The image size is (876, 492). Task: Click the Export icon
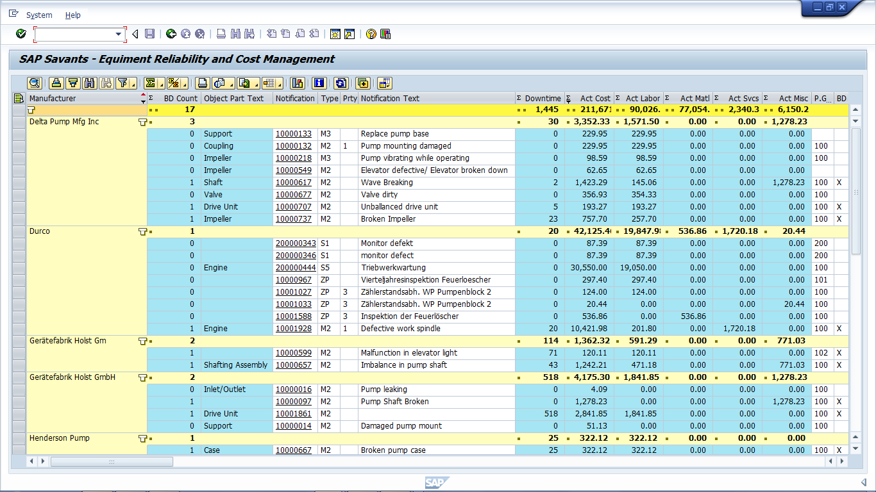click(x=244, y=83)
